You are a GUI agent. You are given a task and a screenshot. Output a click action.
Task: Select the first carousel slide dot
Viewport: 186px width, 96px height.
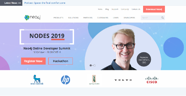coord(91,65)
